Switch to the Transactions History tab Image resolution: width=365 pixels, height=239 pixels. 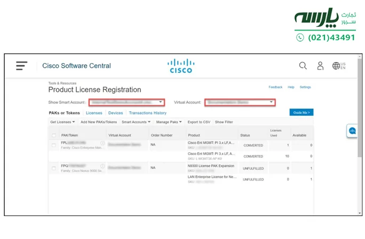tap(147, 113)
